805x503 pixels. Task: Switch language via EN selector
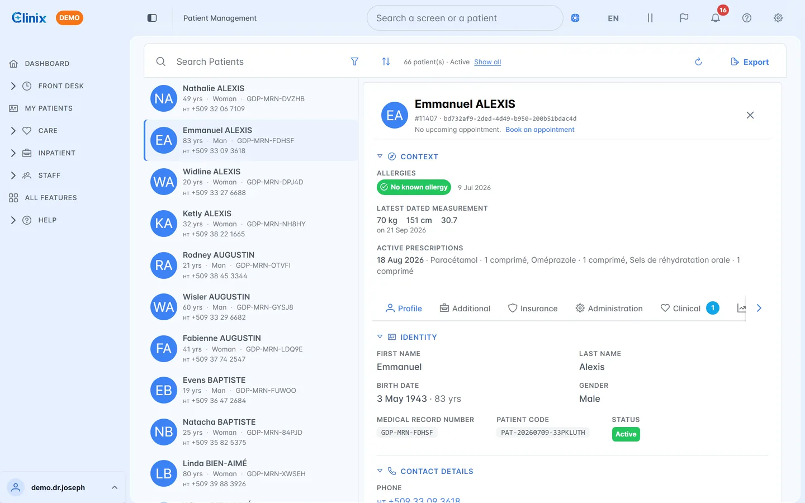[x=613, y=18]
